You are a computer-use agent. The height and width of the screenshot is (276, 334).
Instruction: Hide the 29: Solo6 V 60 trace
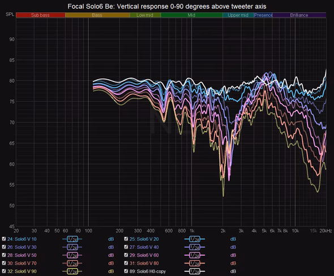126,255
